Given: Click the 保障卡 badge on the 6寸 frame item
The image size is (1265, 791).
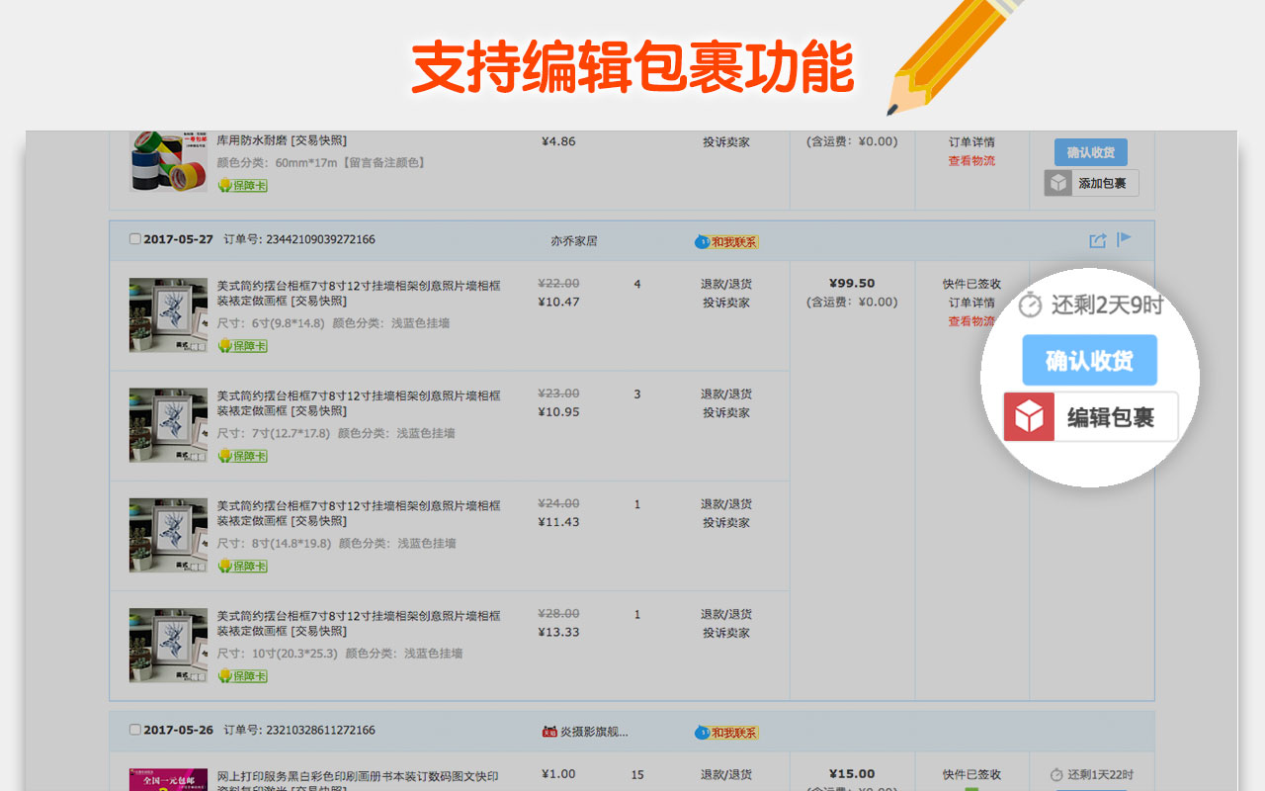Looking at the screenshot, I should pyautogui.click(x=241, y=346).
